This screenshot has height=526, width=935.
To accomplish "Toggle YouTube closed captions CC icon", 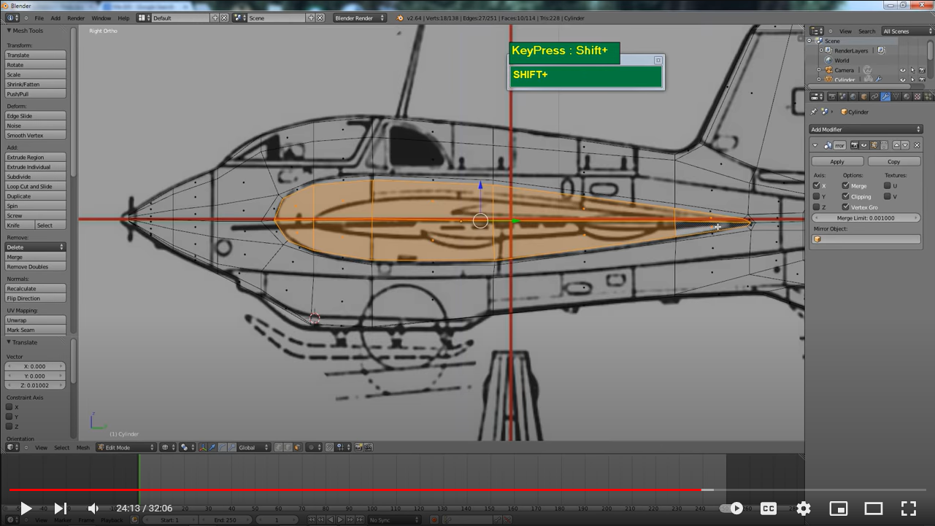I will coord(768,508).
